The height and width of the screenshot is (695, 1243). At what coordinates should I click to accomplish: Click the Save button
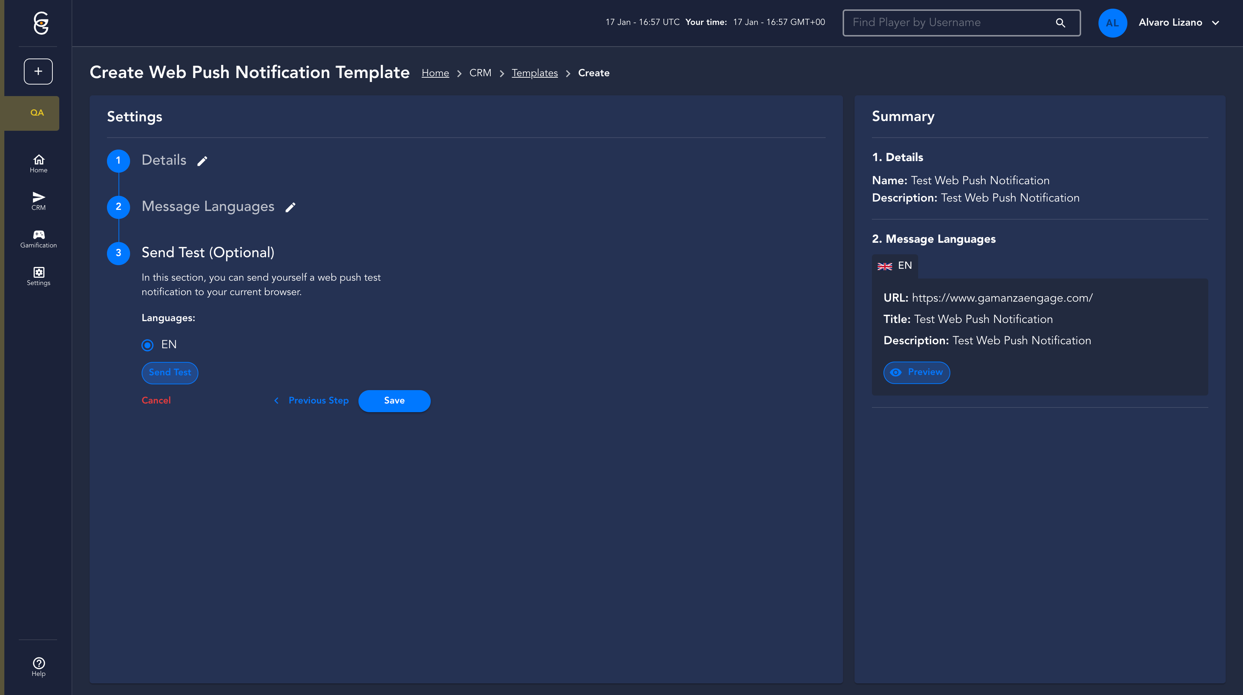pyautogui.click(x=394, y=401)
